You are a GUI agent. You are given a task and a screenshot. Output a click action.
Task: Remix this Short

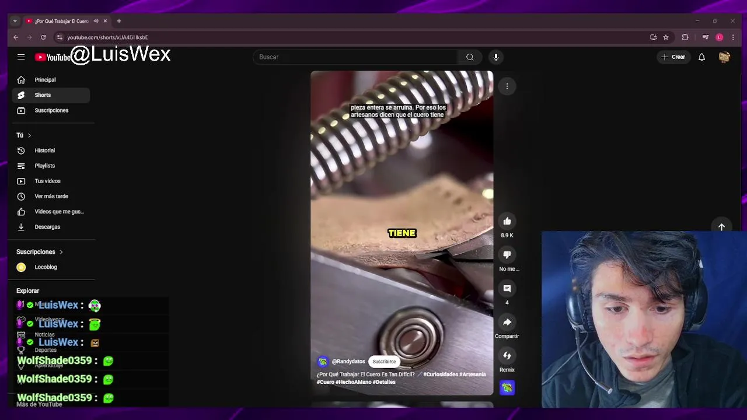pyautogui.click(x=507, y=356)
